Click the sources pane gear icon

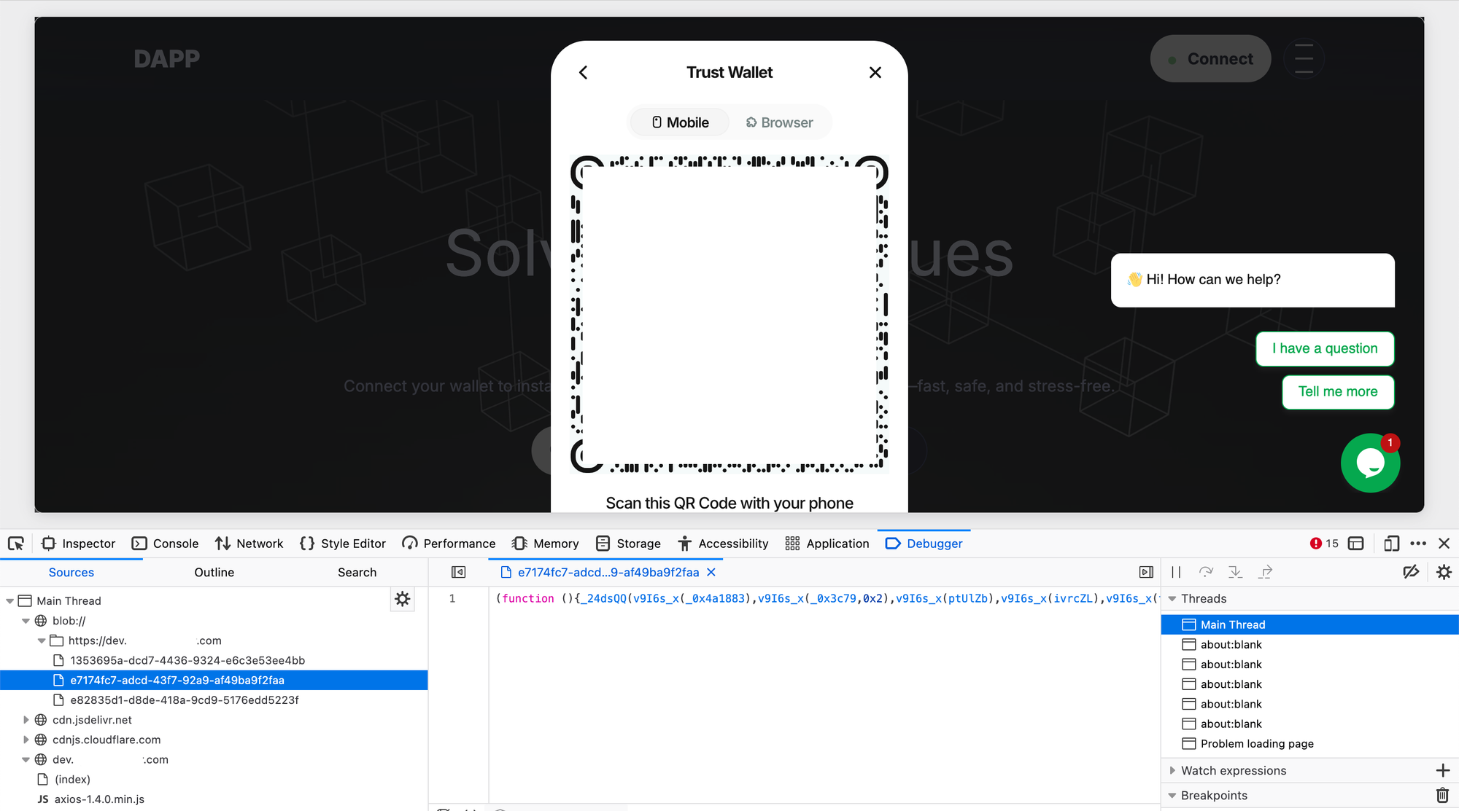(402, 600)
